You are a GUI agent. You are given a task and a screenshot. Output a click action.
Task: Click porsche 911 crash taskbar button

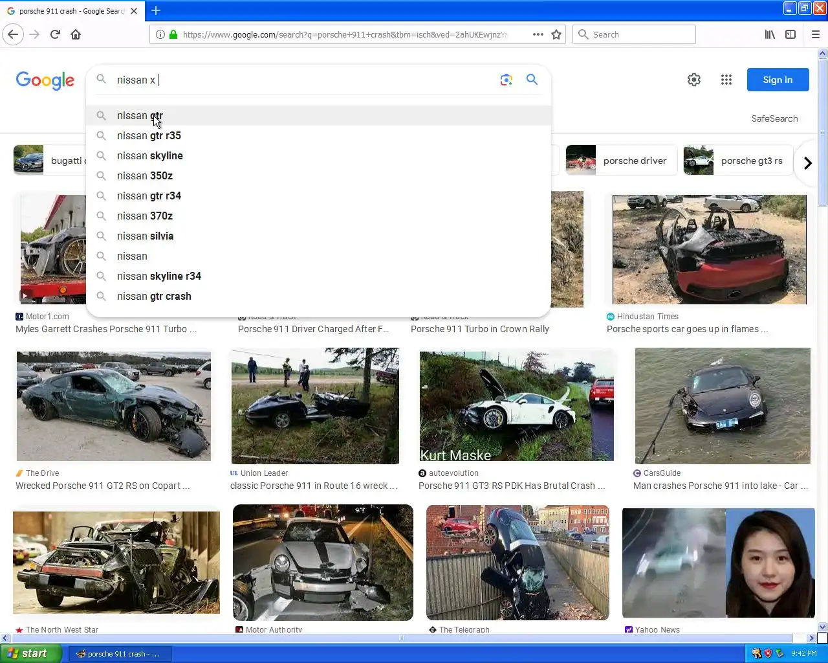point(120,654)
